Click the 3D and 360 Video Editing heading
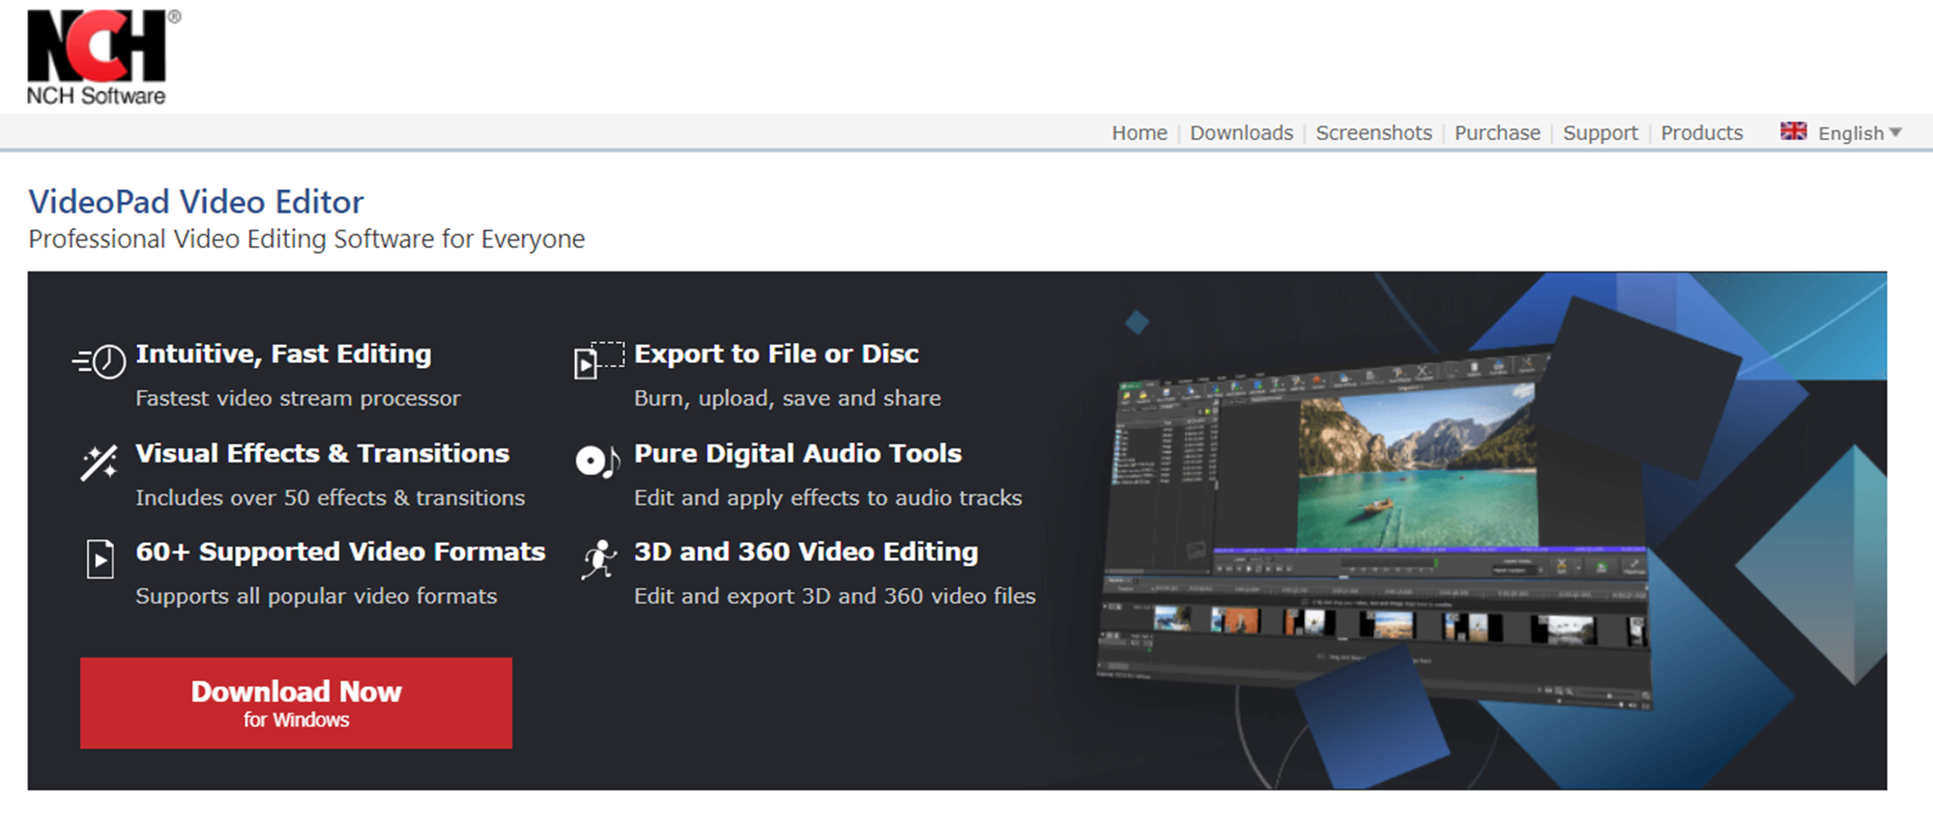1933x818 pixels. [x=806, y=552]
